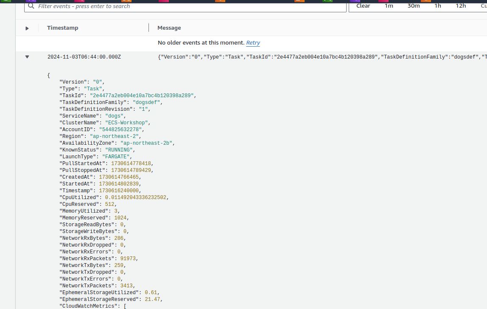Click the divider between Timestamp and Message columns
The height and width of the screenshot is (309, 487).
(149, 28)
